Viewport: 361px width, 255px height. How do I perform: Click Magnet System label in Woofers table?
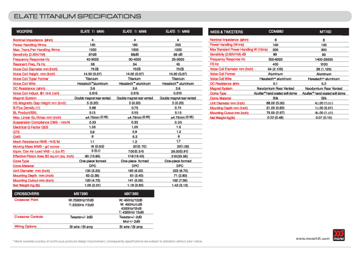(x=25, y=98)
